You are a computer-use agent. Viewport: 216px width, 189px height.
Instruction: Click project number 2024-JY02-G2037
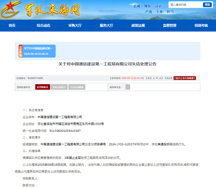click(x=121, y=144)
